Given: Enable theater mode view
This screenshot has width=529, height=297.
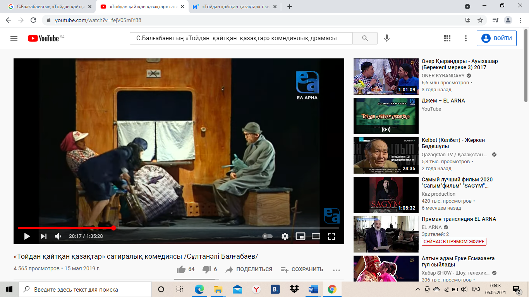Looking at the screenshot, I should pyautogui.click(x=316, y=236).
